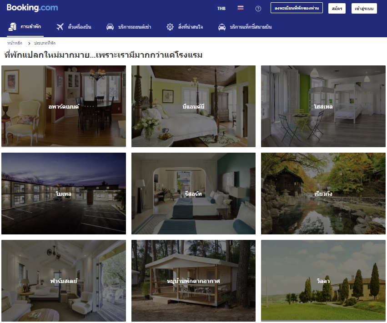Click the car rental icon

(x=110, y=27)
